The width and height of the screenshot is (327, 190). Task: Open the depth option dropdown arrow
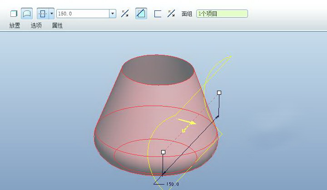[52, 14]
